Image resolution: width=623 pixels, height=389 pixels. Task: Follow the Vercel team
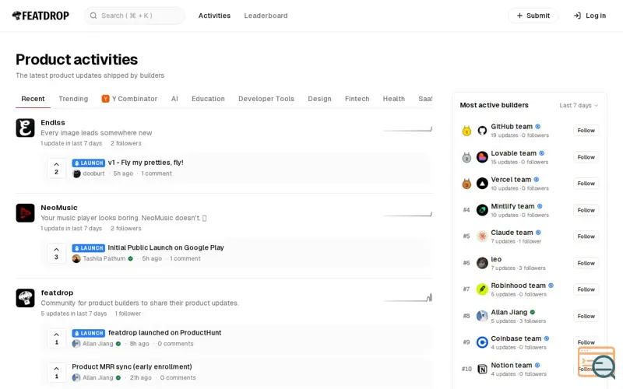(x=586, y=184)
